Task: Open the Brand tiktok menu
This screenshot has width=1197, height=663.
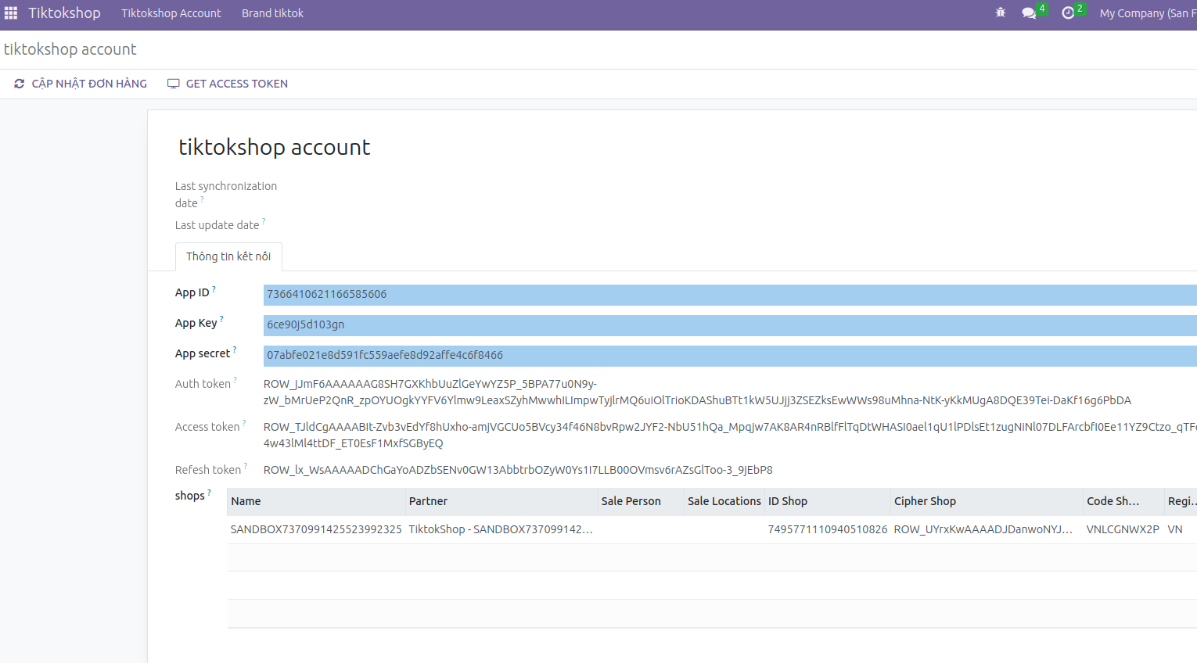Action: (x=272, y=13)
